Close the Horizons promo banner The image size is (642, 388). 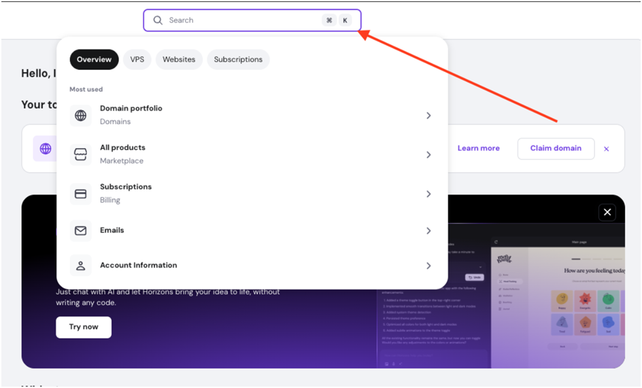pos(607,213)
